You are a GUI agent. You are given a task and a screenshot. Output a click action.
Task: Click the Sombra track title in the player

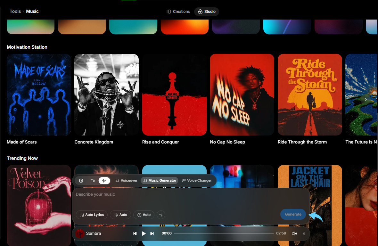coord(94,234)
